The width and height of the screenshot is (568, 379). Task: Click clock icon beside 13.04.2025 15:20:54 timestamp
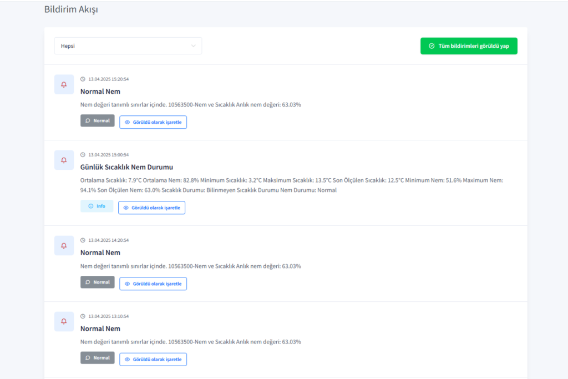coord(83,79)
